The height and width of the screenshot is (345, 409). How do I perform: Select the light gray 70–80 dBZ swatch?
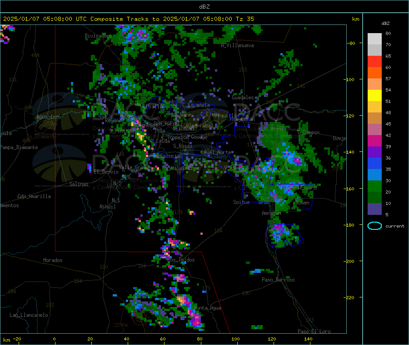click(x=374, y=39)
